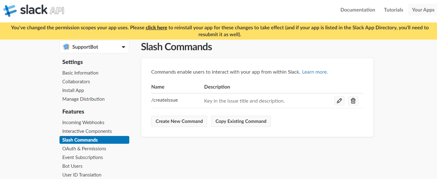Screen dimensions: 437x179
Task: Open Basic Information settings
Action: point(80,73)
